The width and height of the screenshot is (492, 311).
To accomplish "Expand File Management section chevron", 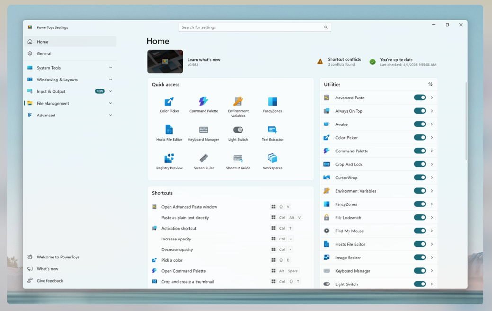I will 110,103.
